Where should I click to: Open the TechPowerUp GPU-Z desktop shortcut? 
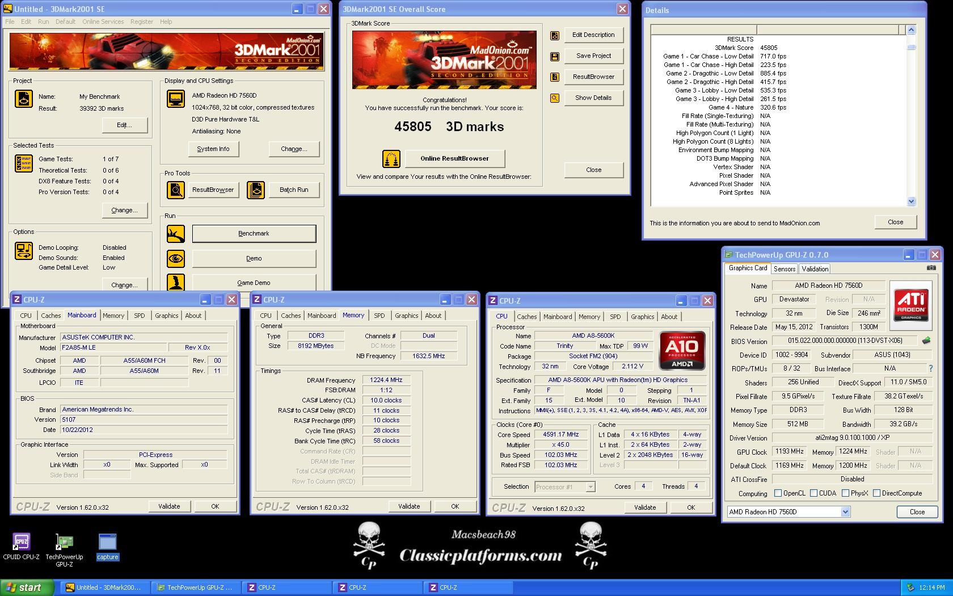coord(64,550)
